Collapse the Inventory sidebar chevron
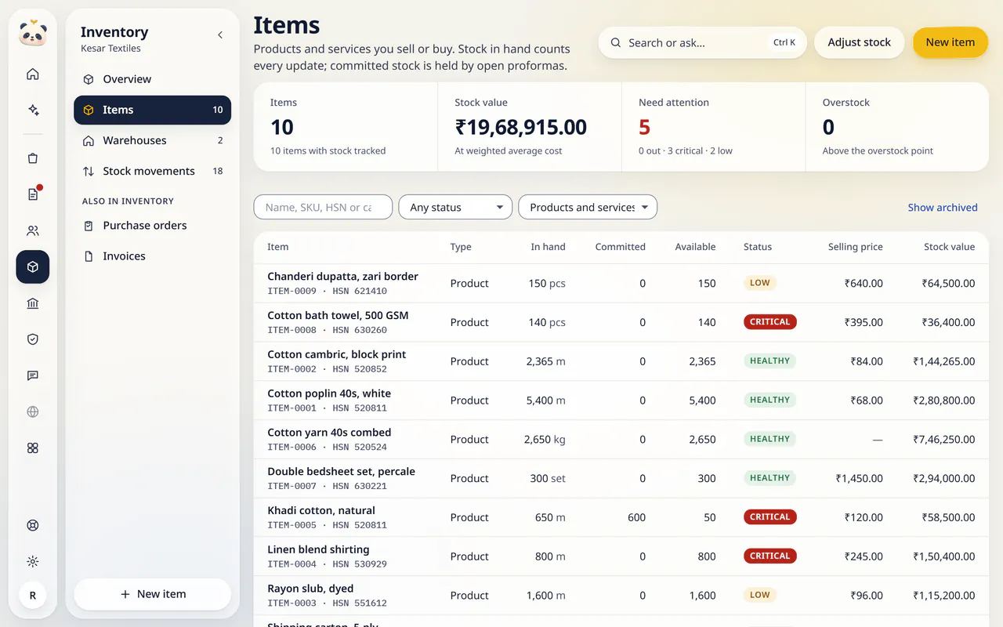The height and width of the screenshot is (627, 1003). pyautogui.click(x=220, y=34)
